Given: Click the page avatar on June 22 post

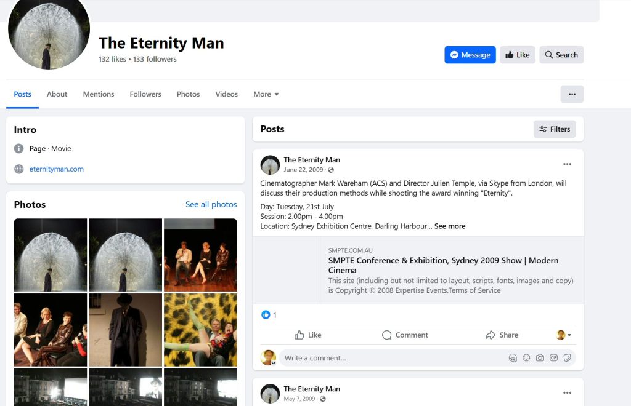Looking at the screenshot, I should tap(270, 165).
